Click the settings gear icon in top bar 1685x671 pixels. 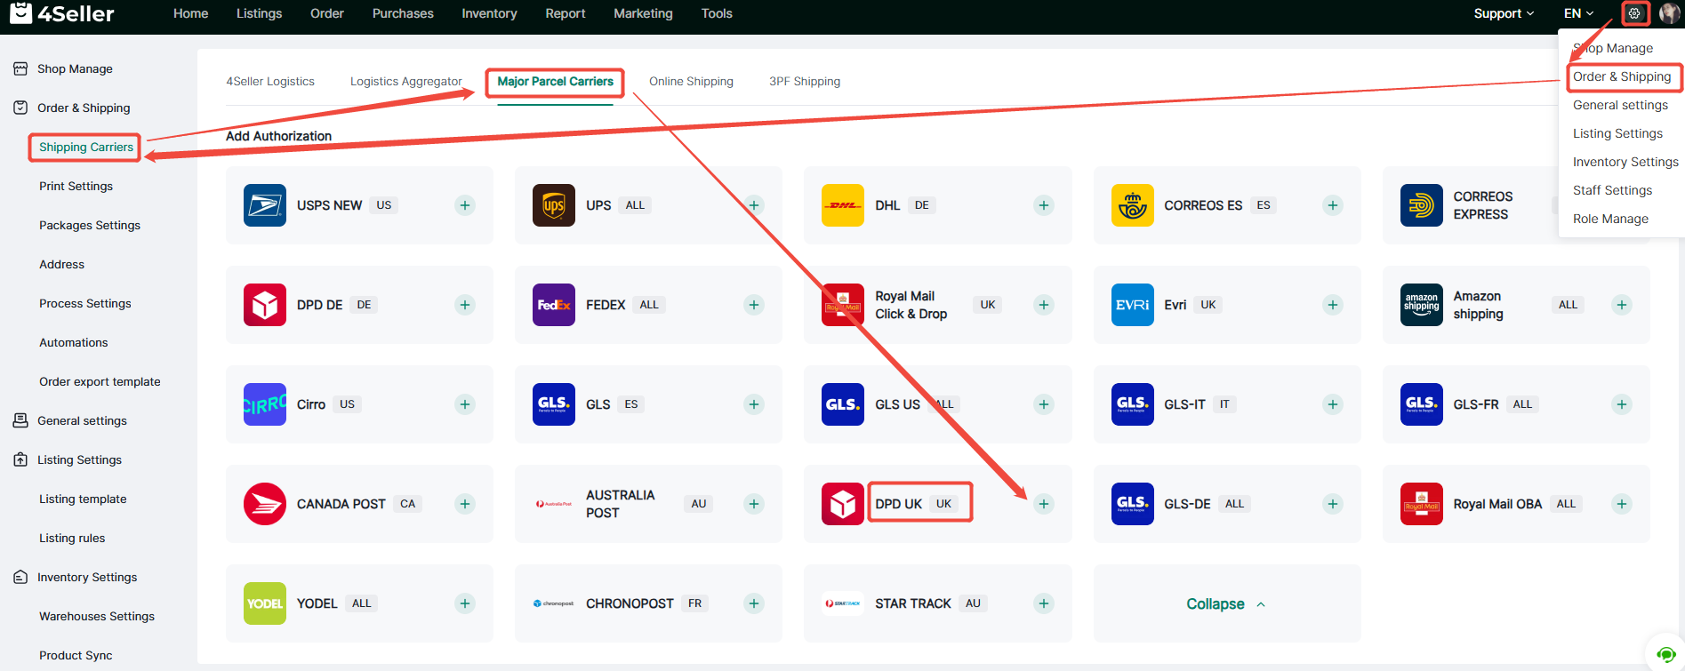coord(1634,13)
